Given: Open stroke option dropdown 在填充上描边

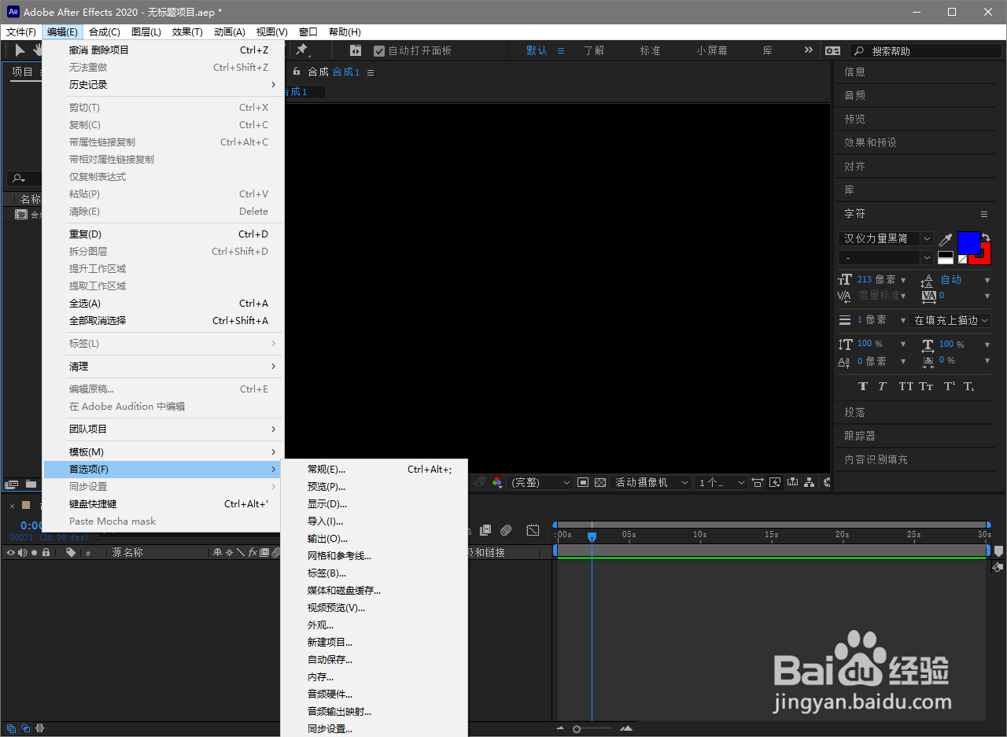Looking at the screenshot, I should 950,320.
